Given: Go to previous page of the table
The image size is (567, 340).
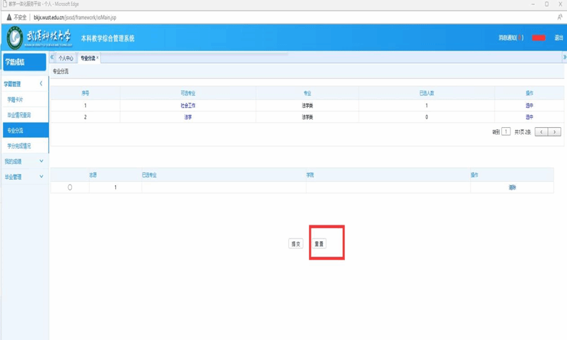Looking at the screenshot, I should coord(541,132).
